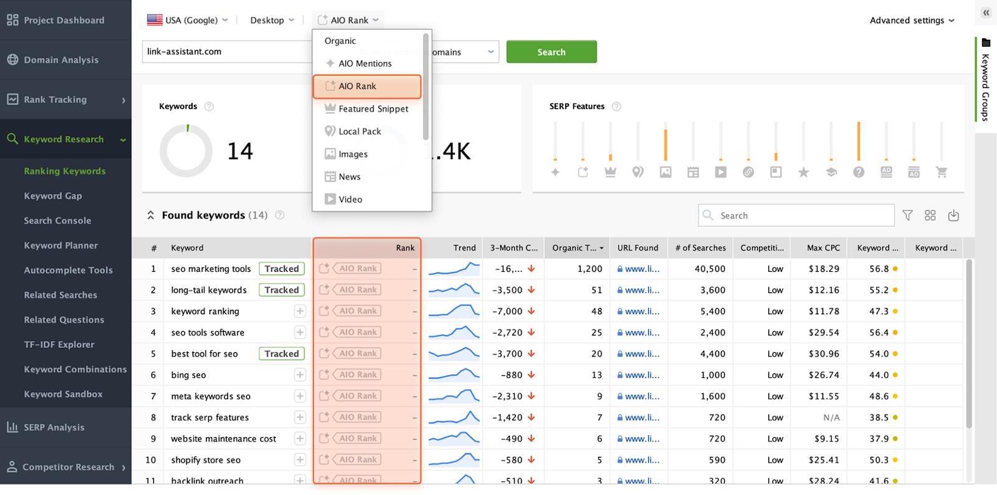The width and height of the screenshot is (997, 495).
Task: Click the star reviews SERP feature icon
Action: (x=803, y=172)
